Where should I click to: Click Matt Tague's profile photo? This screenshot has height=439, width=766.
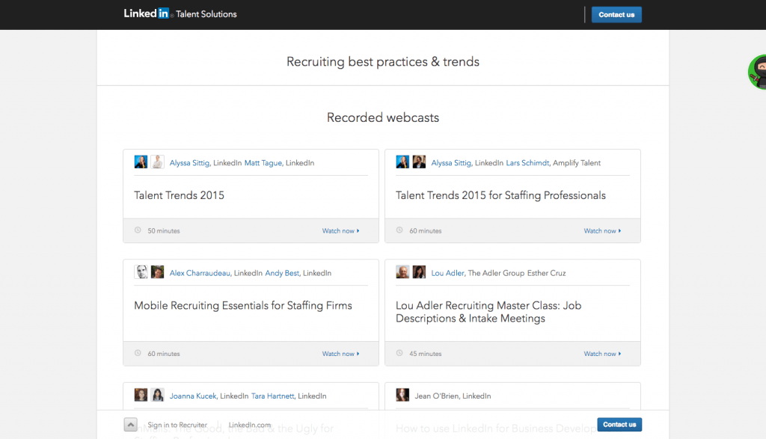click(x=157, y=162)
